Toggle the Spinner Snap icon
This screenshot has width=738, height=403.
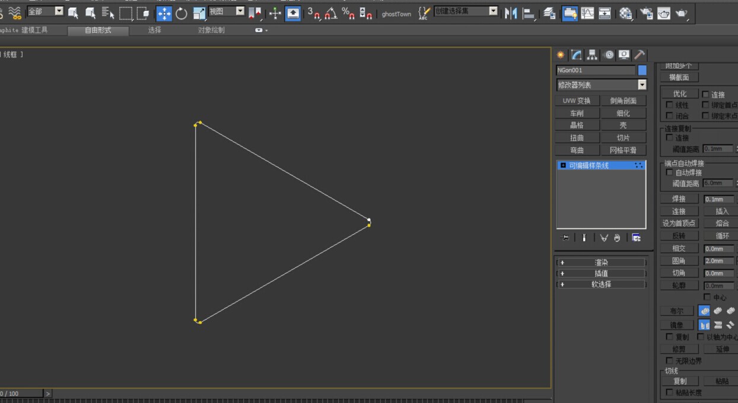coord(365,13)
